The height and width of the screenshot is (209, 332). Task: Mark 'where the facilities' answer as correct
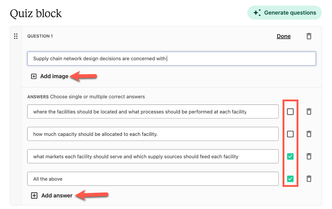(290, 111)
